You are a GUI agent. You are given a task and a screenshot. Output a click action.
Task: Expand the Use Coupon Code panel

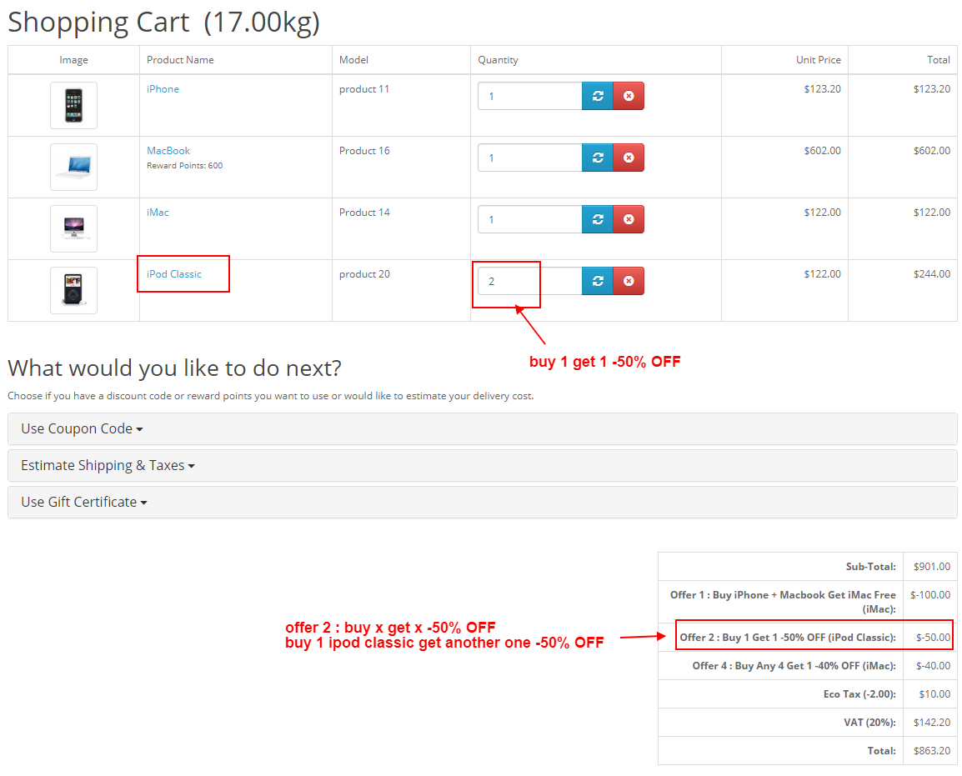[482, 428]
